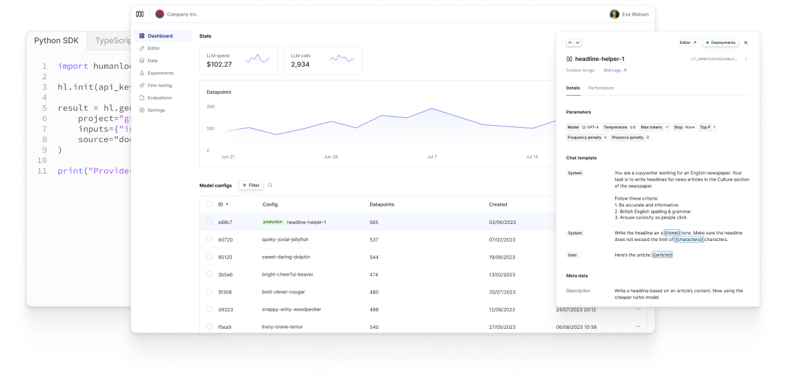Viewport: 786px width, 372px height.
Task: Open the Performance tab
Action: pyautogui.click(x=601, y=88)
